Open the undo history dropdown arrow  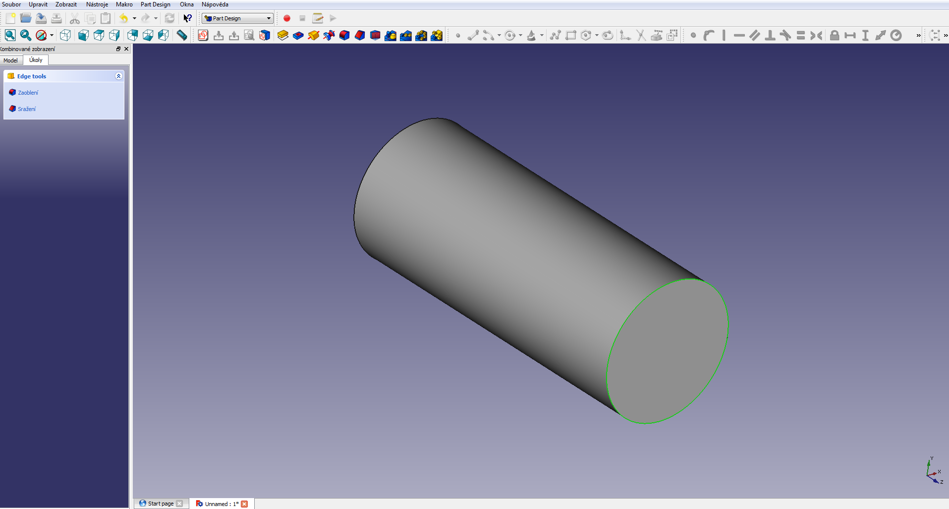pyautogui.click(x=134, y=18)
